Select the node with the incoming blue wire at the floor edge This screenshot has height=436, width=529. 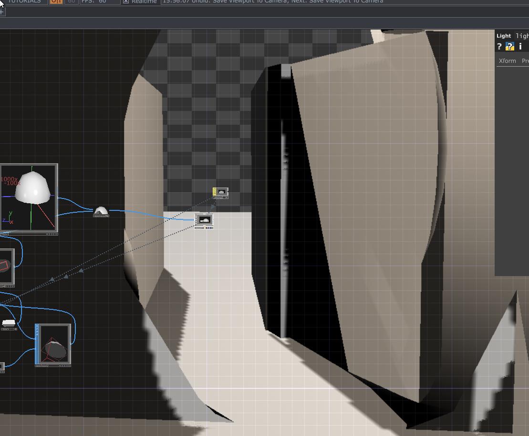(x=204, y=221)
